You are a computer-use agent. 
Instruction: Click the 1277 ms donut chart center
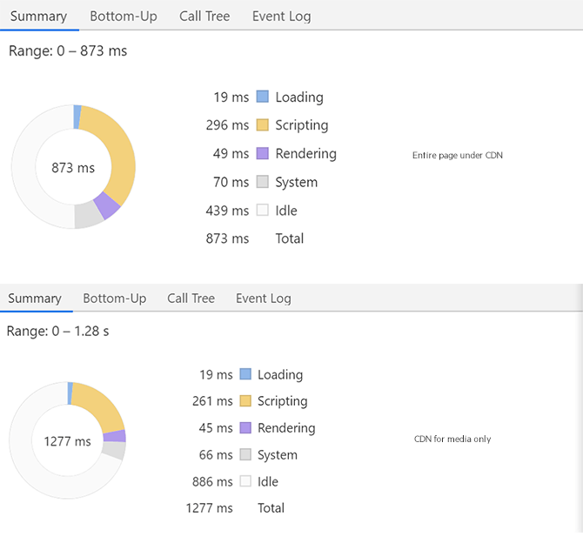coord(67,441)
